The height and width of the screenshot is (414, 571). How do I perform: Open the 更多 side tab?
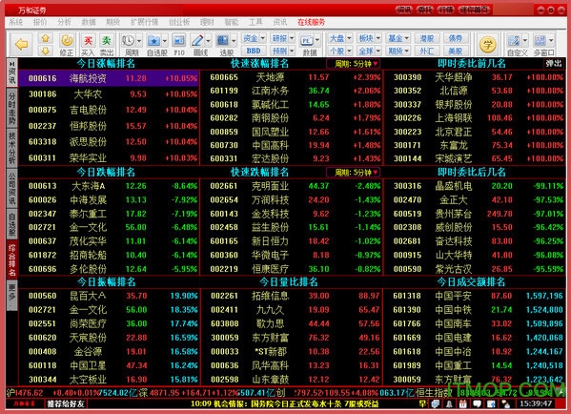[x=12, y=295]
